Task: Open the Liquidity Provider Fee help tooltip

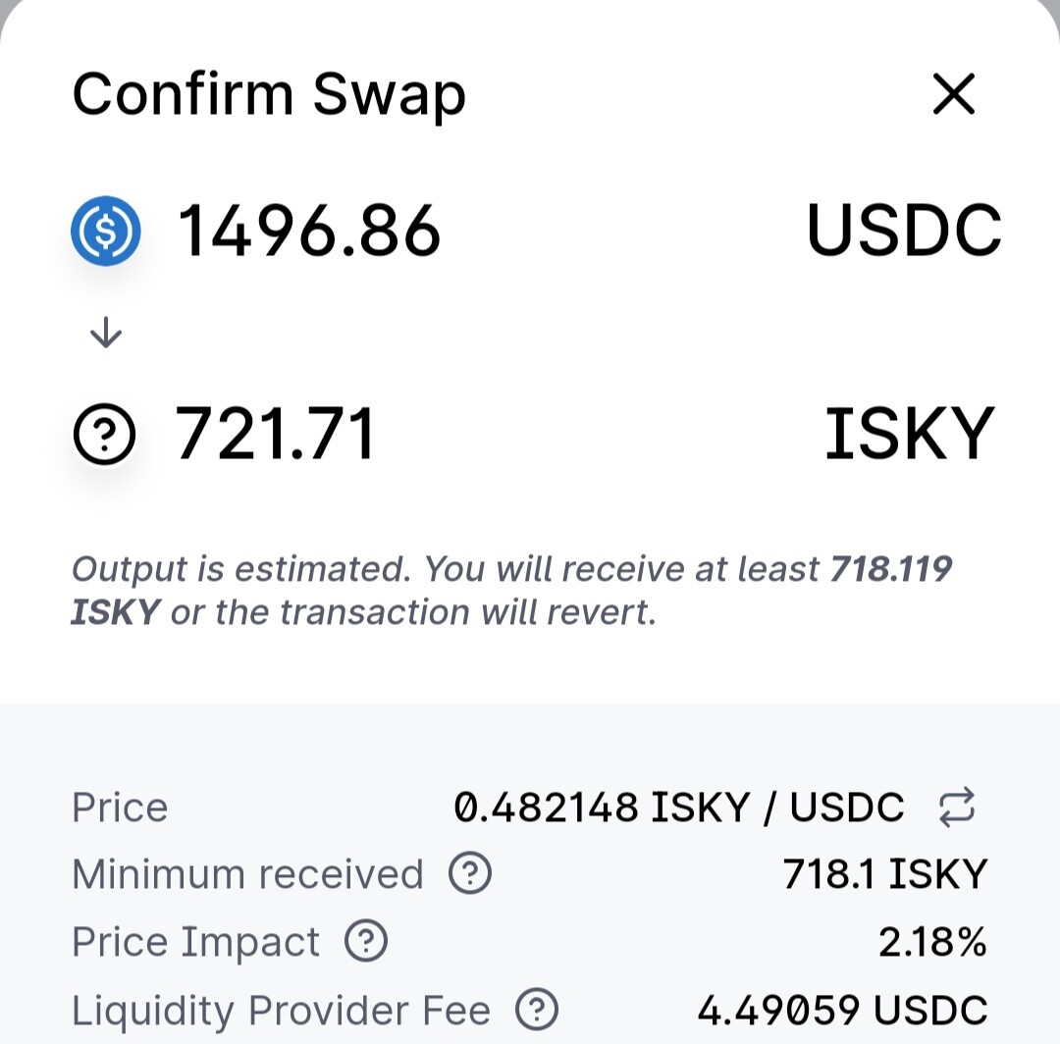Action: 537,1010
